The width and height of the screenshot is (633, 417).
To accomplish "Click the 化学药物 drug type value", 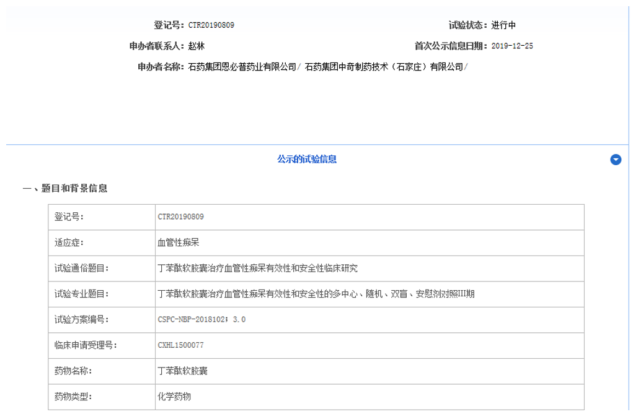I will (x=175, y=397).
